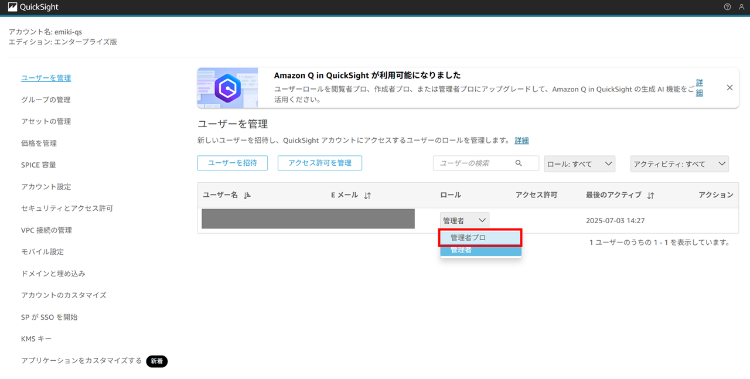Select 管理者プロ from the role list
Screen dimensions: 750x379
pos(480,237)
